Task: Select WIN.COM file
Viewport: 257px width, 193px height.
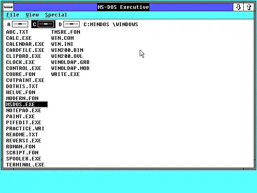Action: pos(63,38)
